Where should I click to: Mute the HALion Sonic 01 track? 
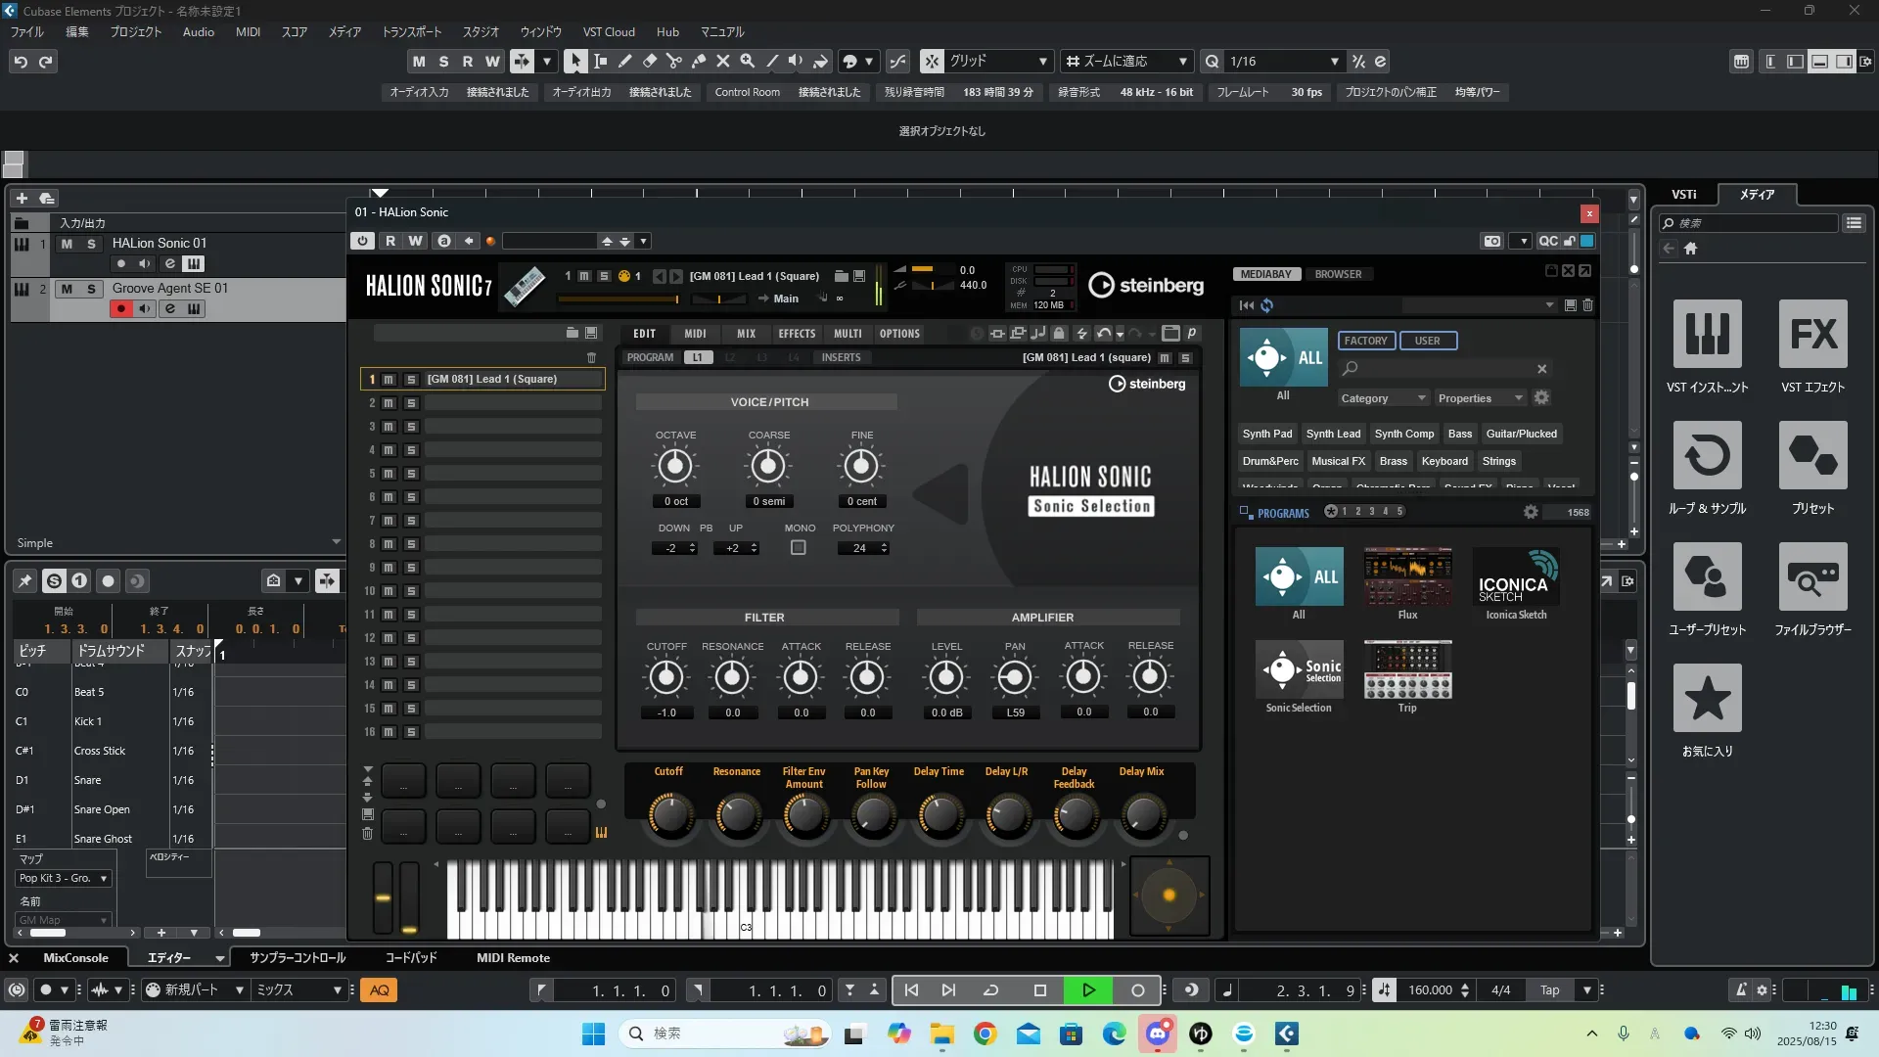pyautogui.click(x=67, y=244)
